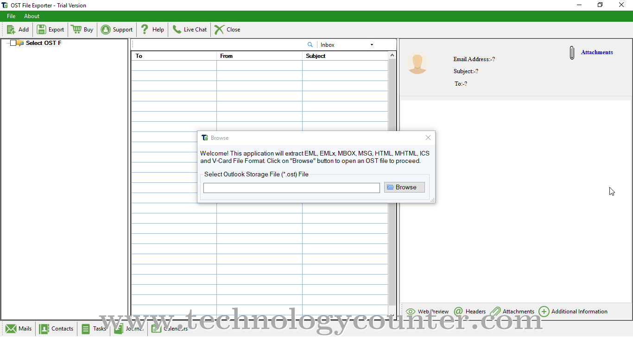Click the paperclip attachments icon

point(572,53)
